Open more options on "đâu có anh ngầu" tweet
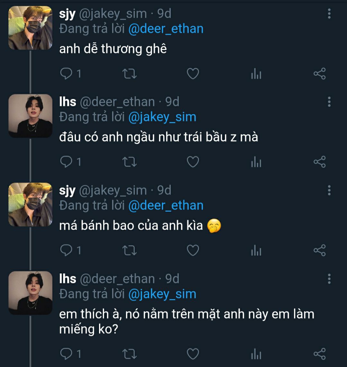Viewport: 347px width, 367px height. tap(329, 102)
